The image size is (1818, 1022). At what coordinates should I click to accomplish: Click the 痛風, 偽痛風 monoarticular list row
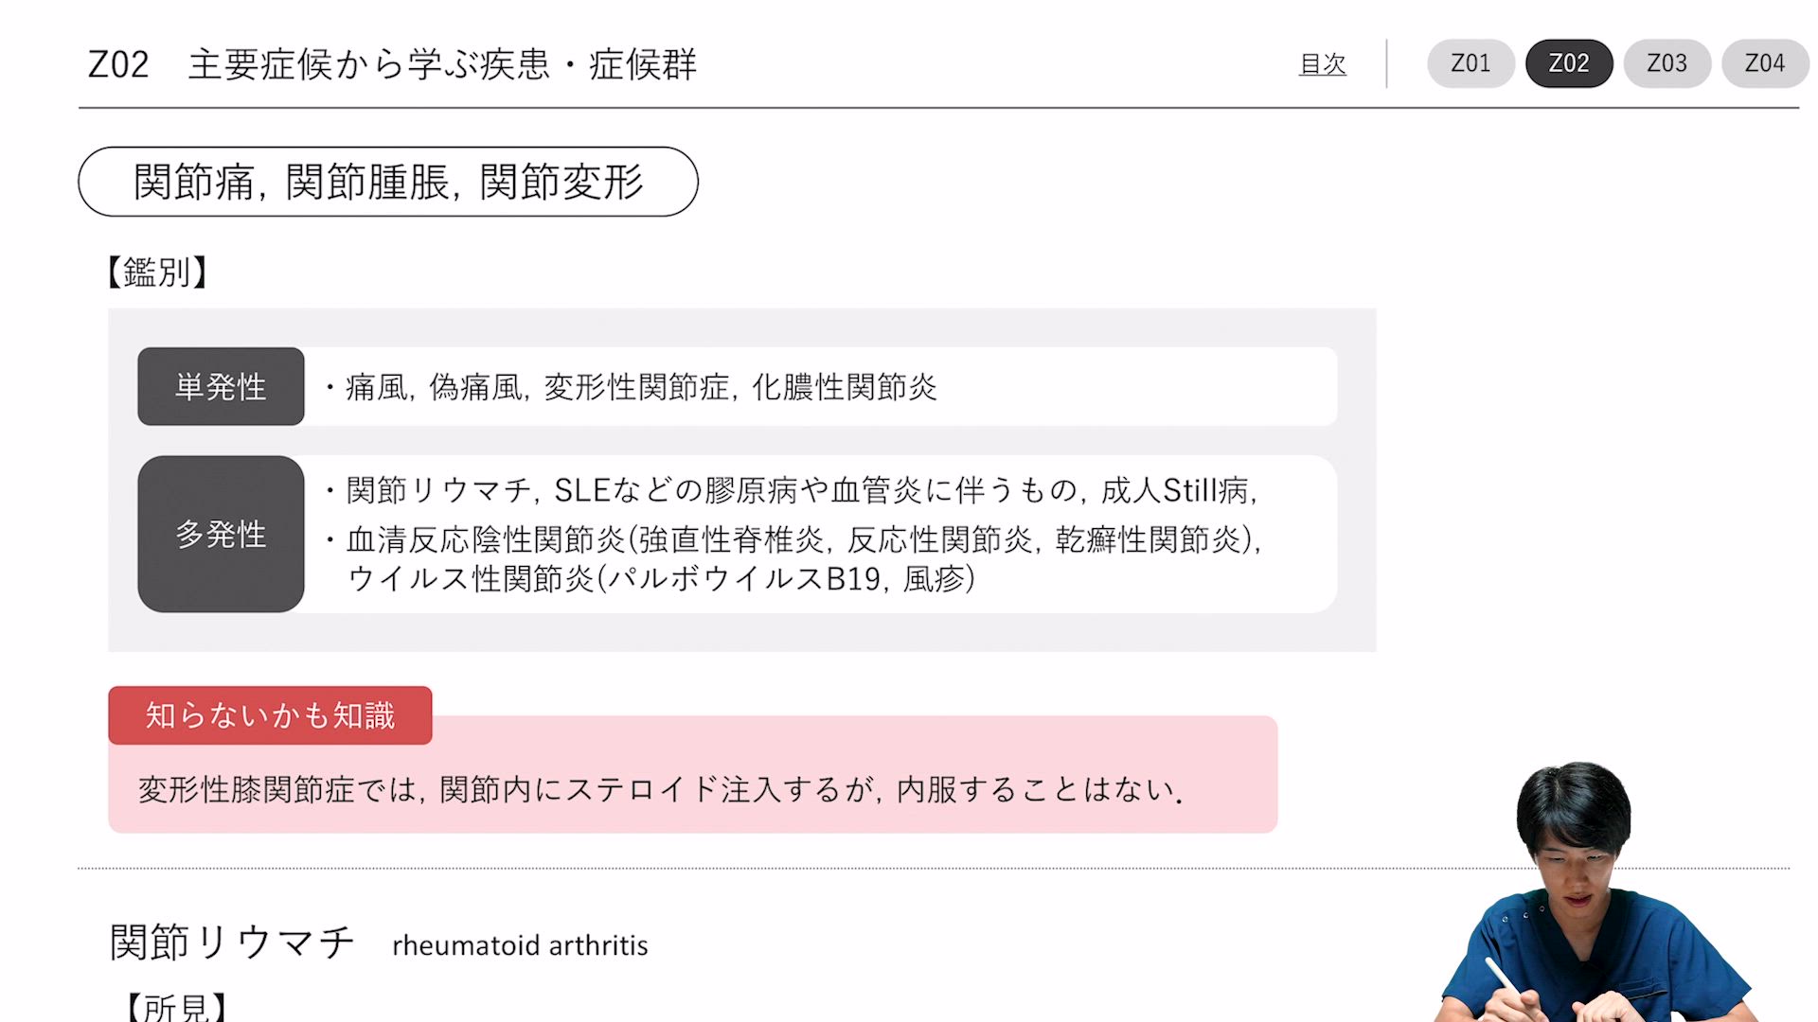coord(641,387)
